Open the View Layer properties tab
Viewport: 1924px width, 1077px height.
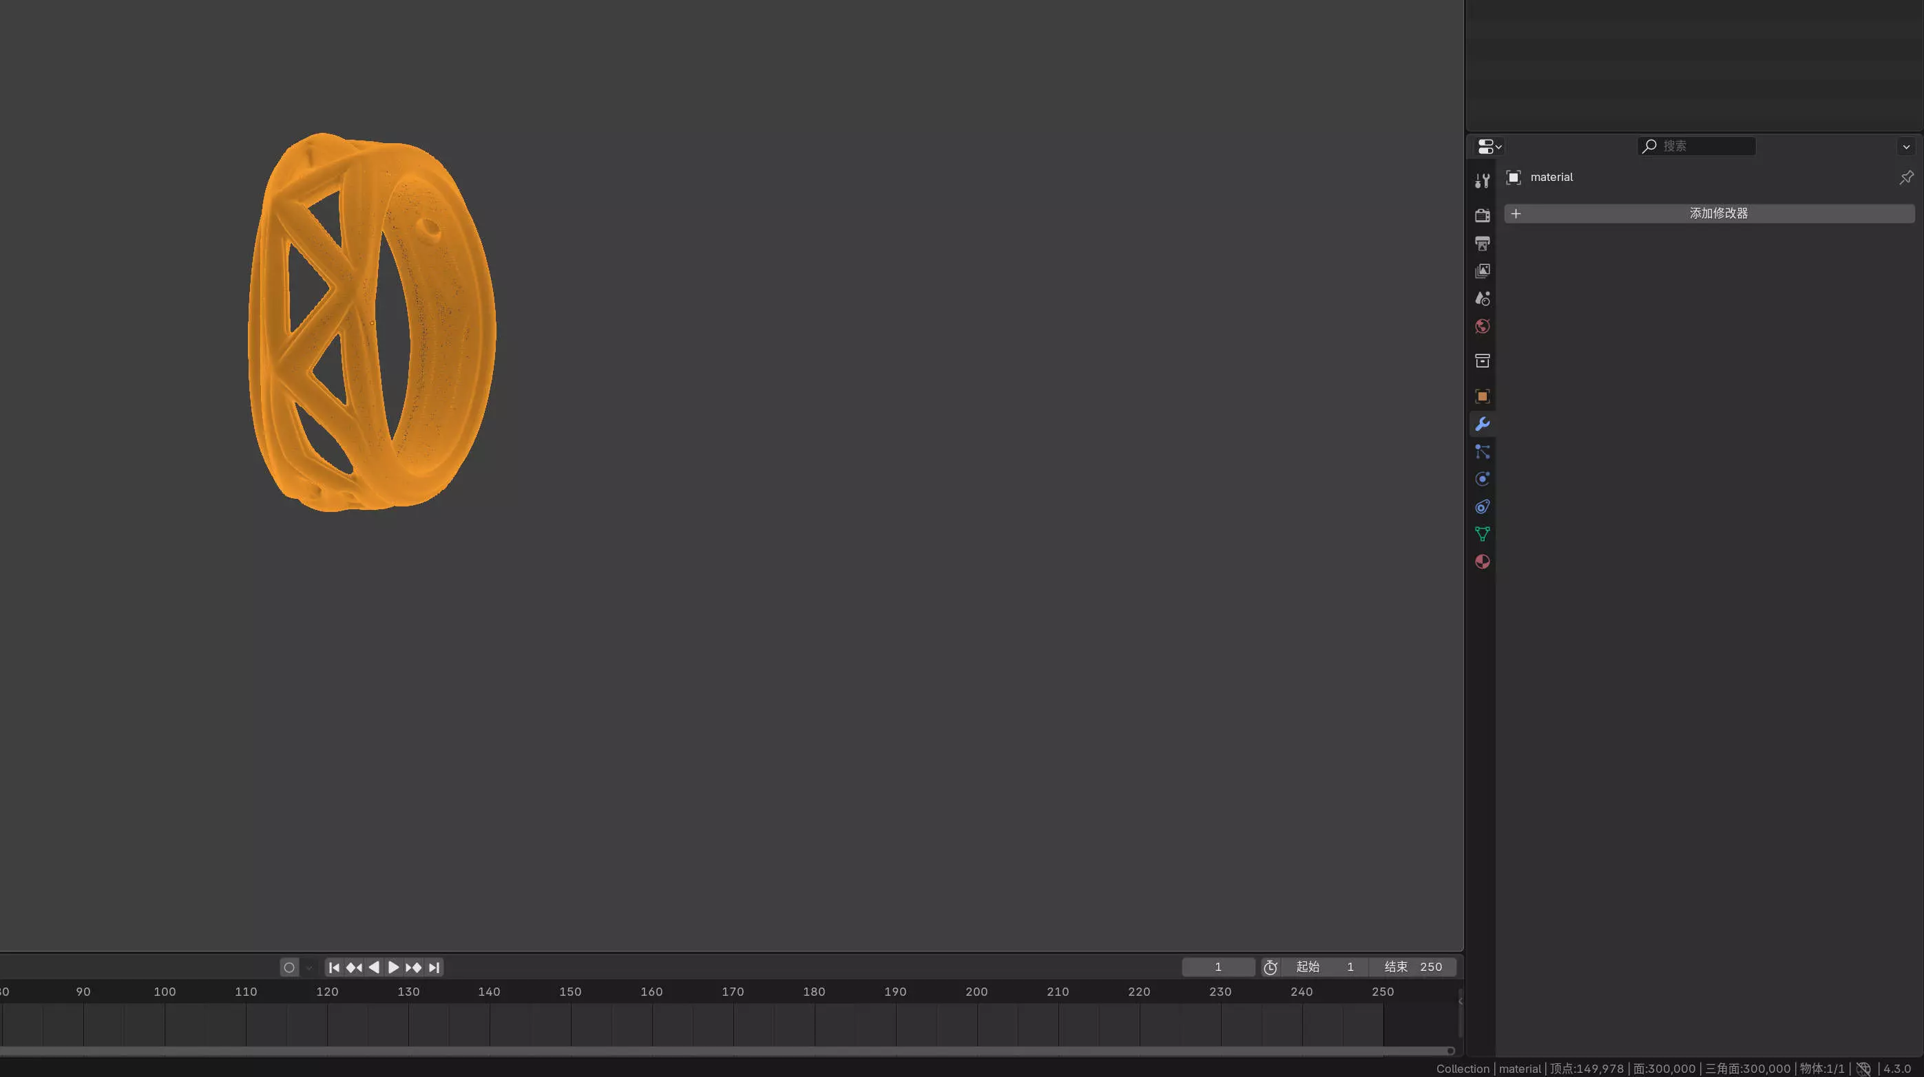coord(1483,271)
